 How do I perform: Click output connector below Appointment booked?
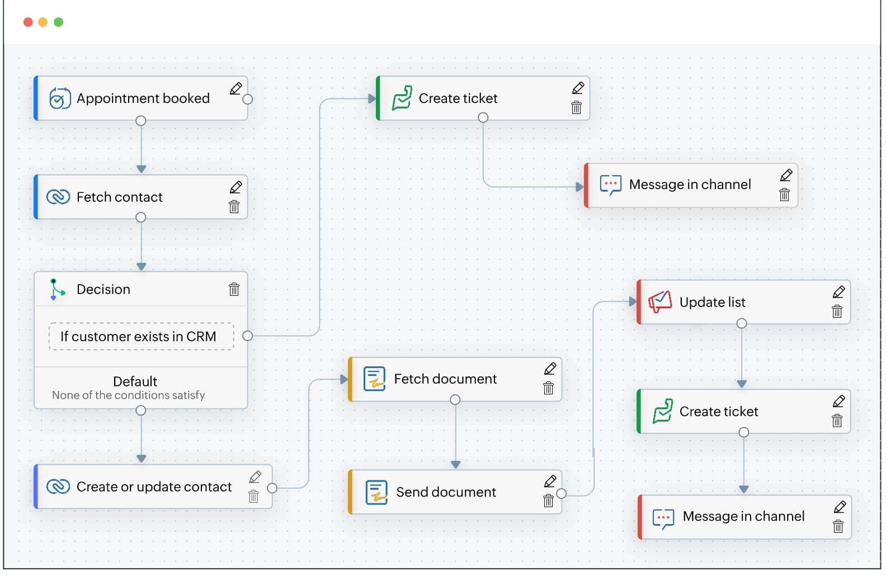[x=141, y=121]
